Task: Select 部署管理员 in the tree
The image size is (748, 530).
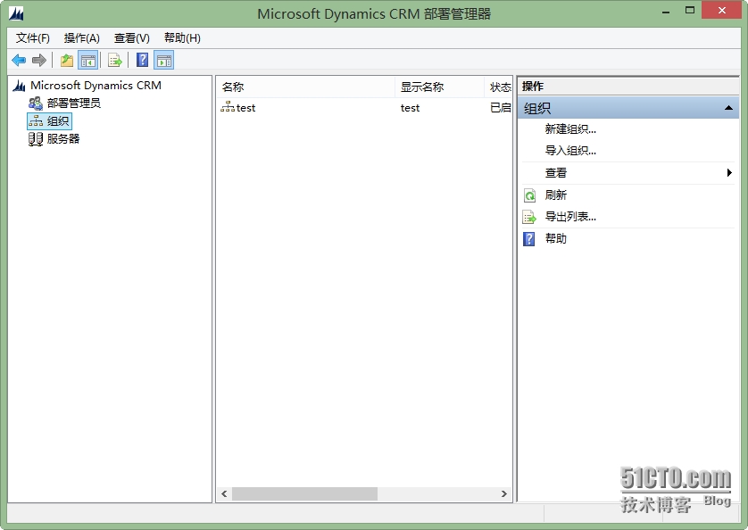Action: [x=73, y=103]
